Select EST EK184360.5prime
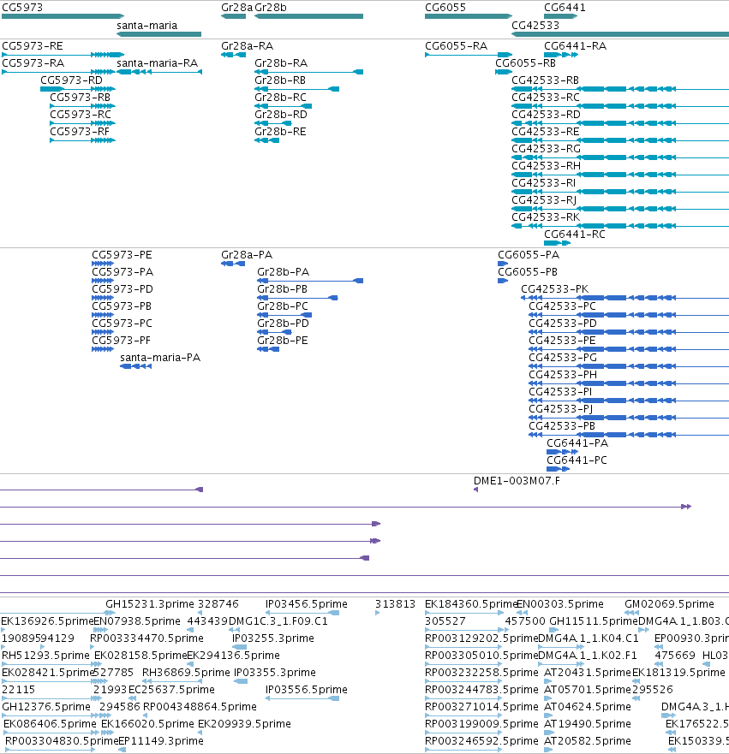This screenshot has height=754, width=729. tap(464, 613)
